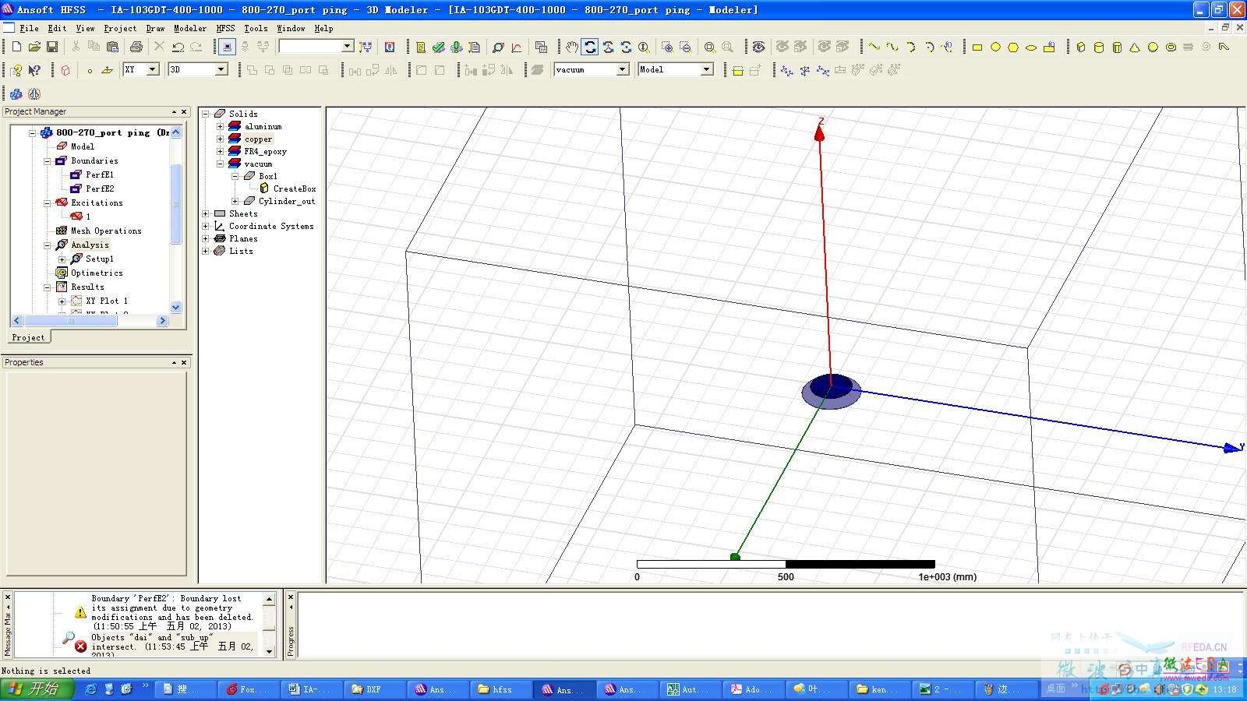This screenshot has width=1247, height=701.
Task: Click the Project Manager vertical scrollbar
Action: pyautogui.click(x=175, y=204)
